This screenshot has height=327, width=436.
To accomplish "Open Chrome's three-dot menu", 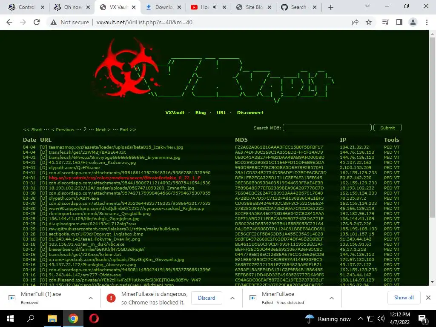I will click(x=427, y=22).
